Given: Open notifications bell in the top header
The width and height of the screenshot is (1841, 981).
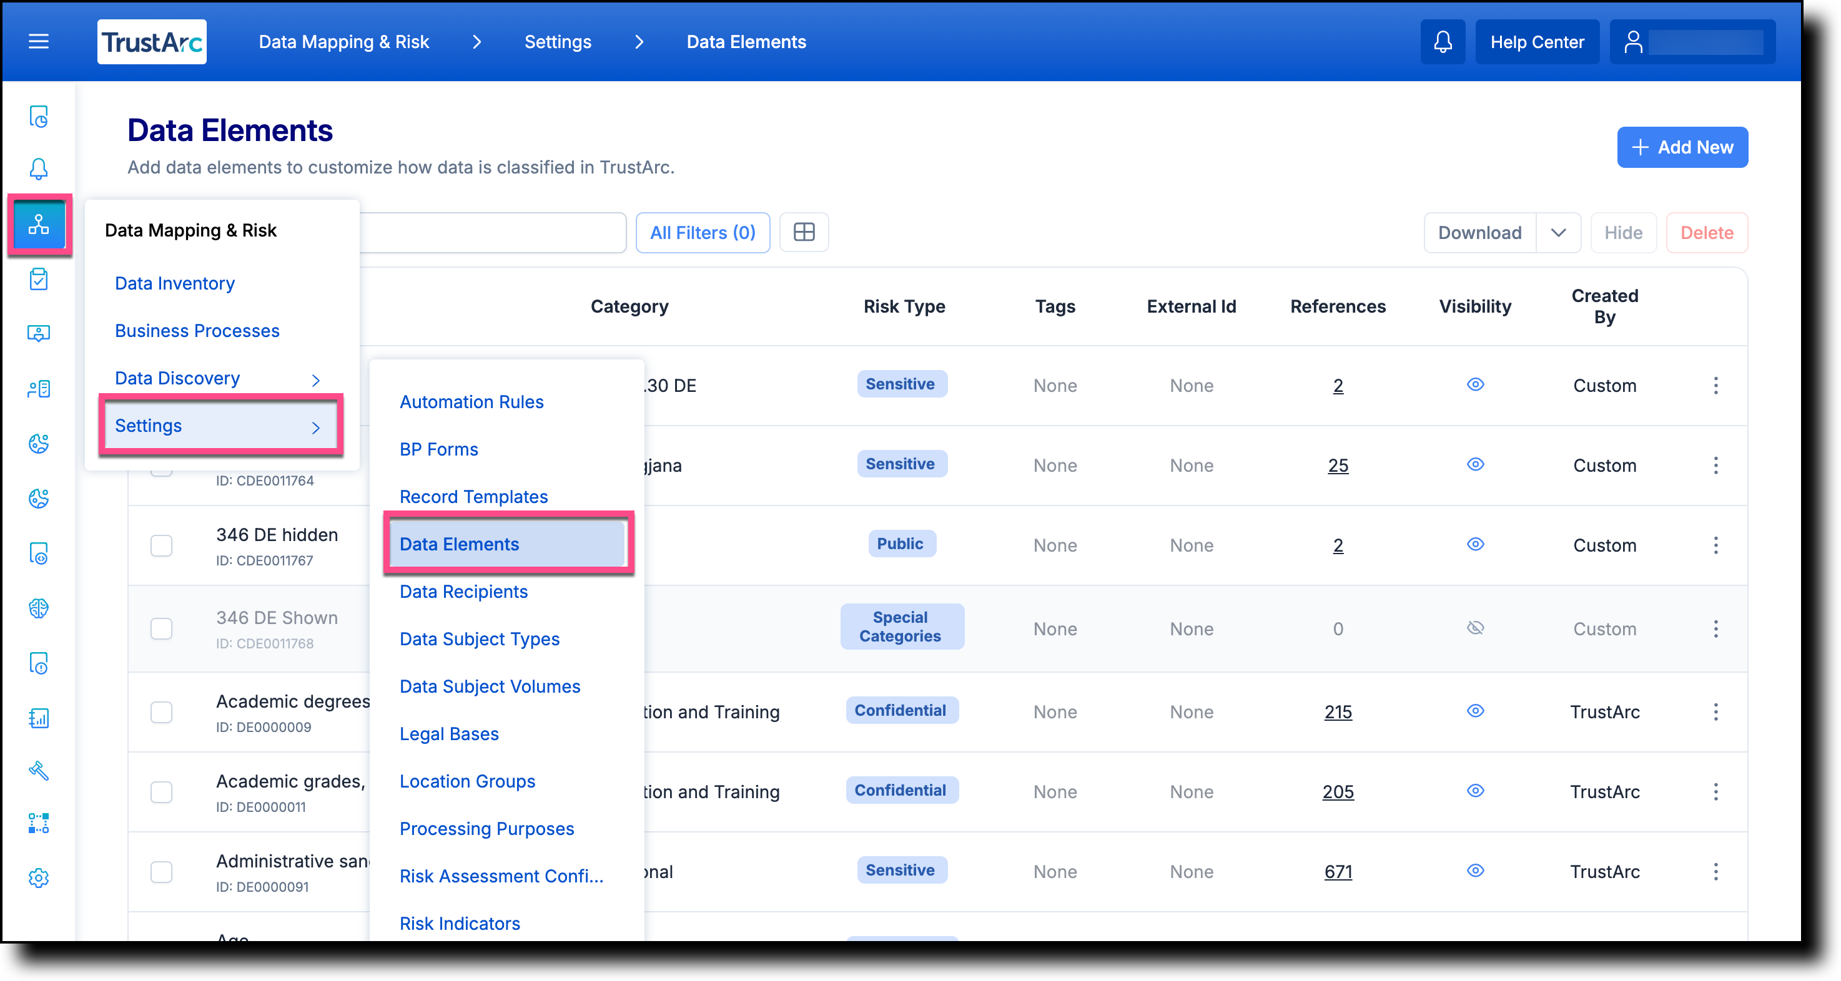Looking at the screenshot, I should click(1442, 41).
